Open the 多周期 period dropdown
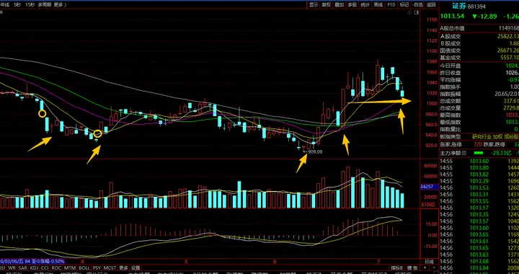 click(45, 4)
